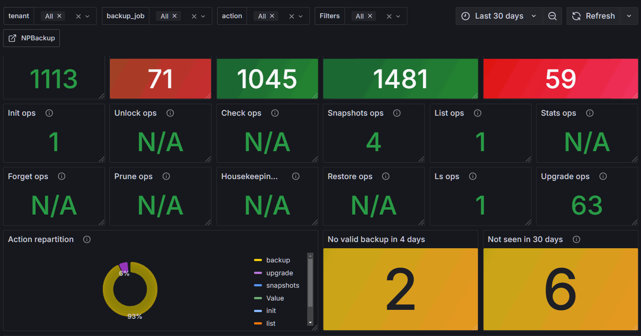The image size is (641, 336).
Task: Click info icon on Not seen in 30 days
Action: [x=576, y=239]
